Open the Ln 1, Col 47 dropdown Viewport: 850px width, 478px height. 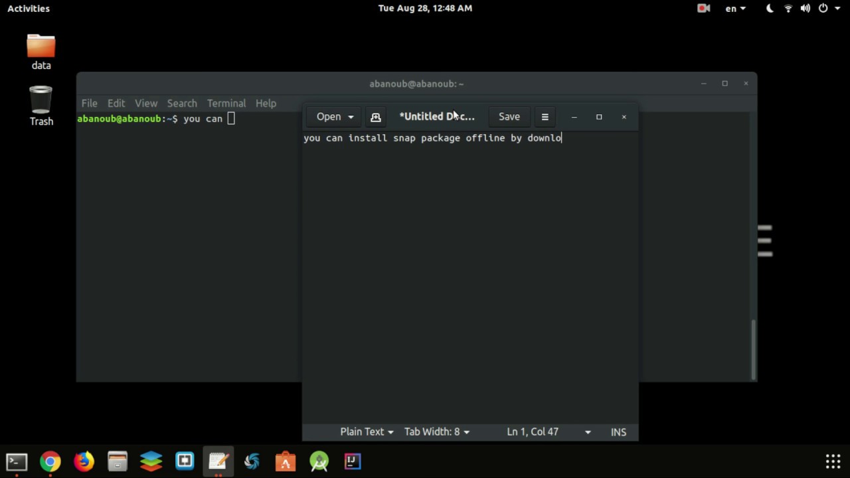(549, 432)
